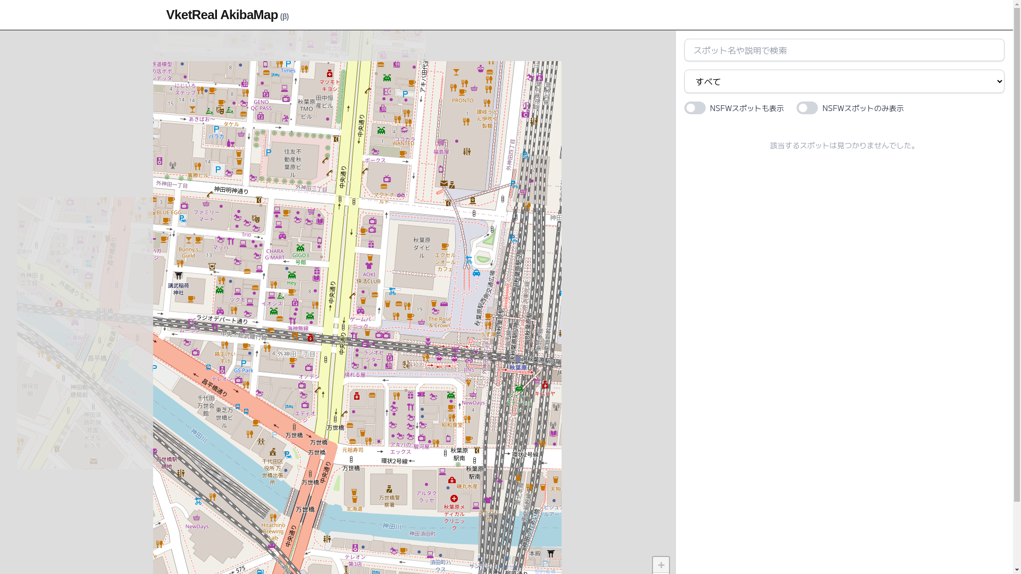Click the 海神無線 label

click(x=298, y=328)
